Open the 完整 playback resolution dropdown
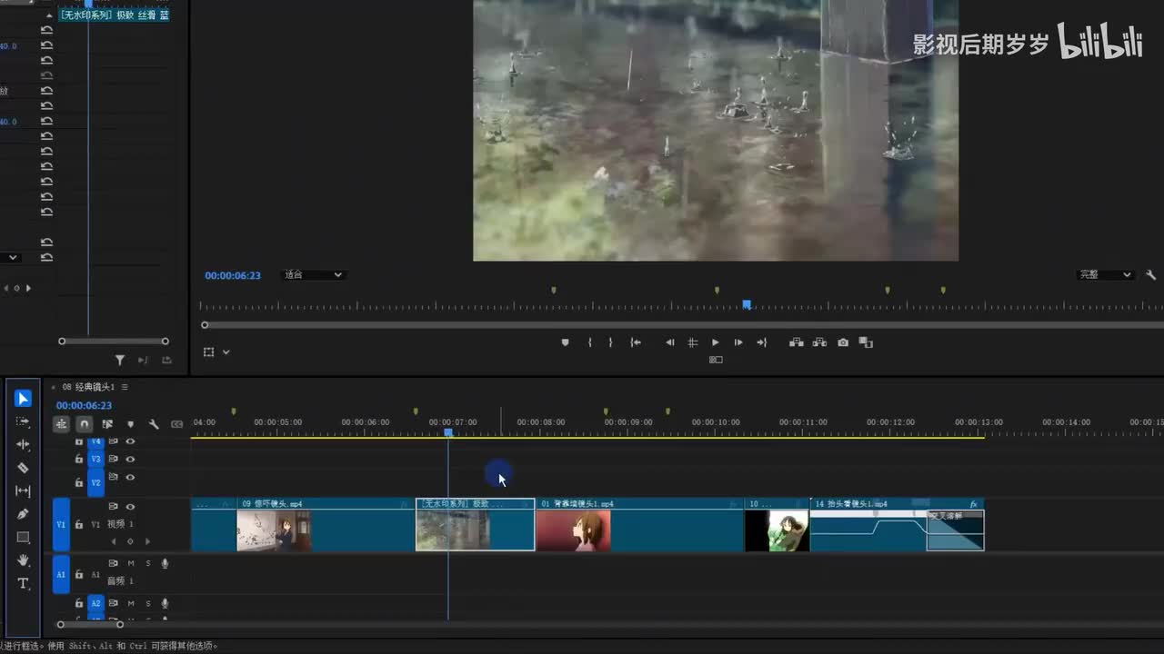This screenshot has width=1164, height=654. pyautogui.click(x=1106, y=275)
